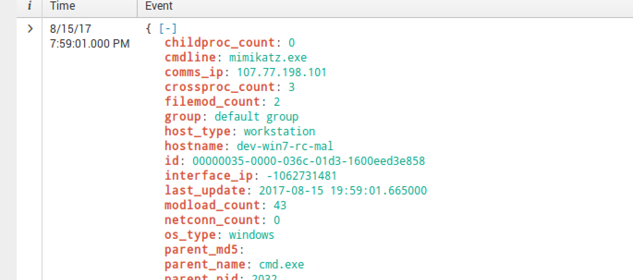Select the mimikatz.exe cmdline value
633x280 pixels.
click(x=268, y=58)
